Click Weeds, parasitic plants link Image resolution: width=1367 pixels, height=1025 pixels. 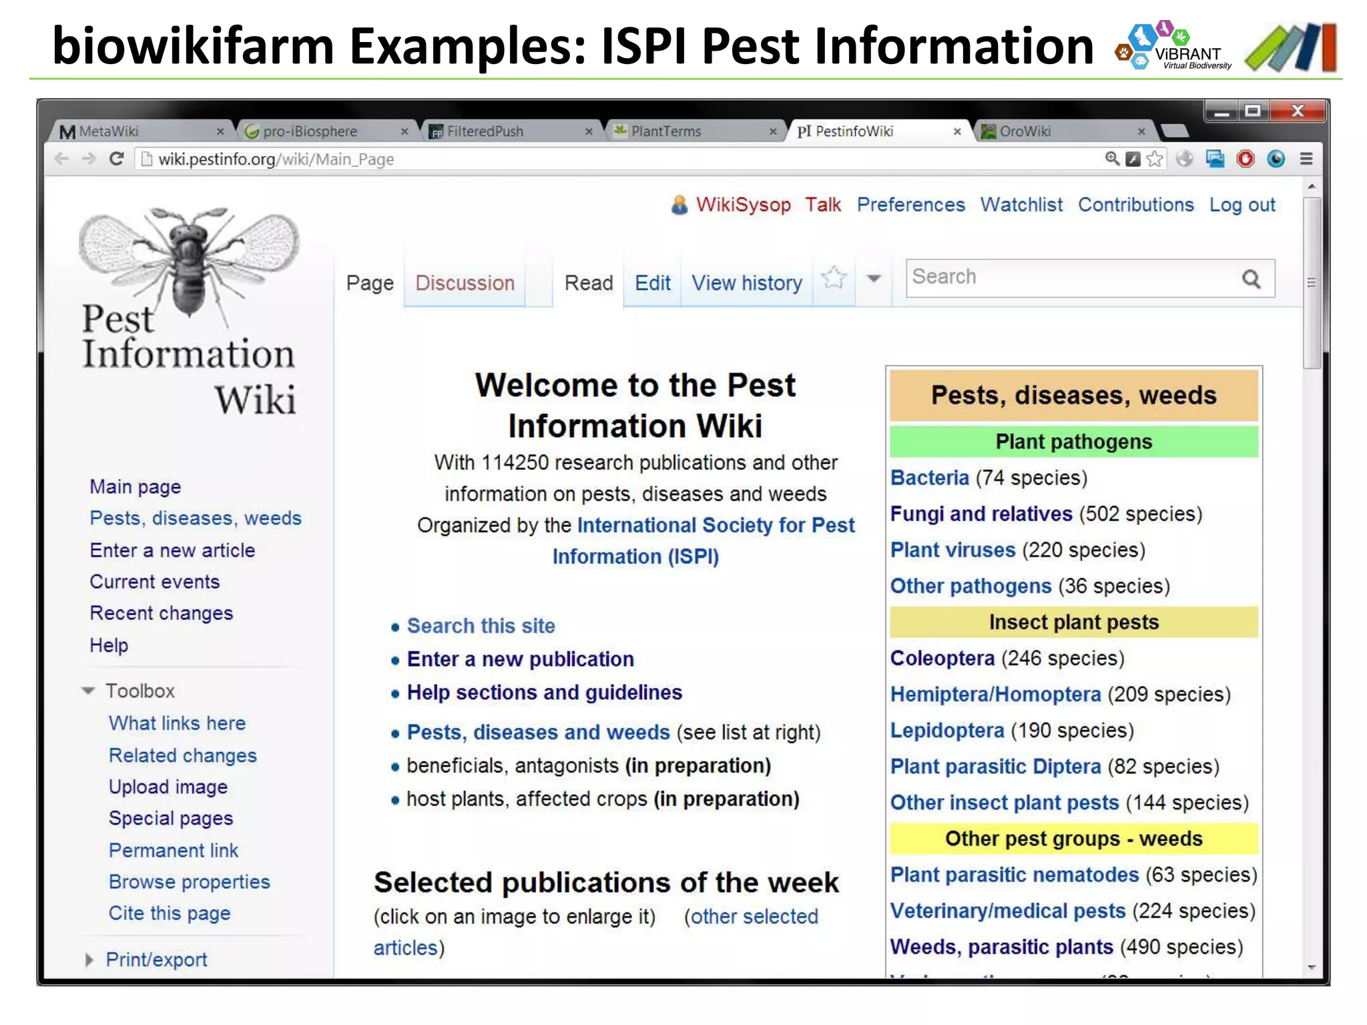click(1002, 947)
